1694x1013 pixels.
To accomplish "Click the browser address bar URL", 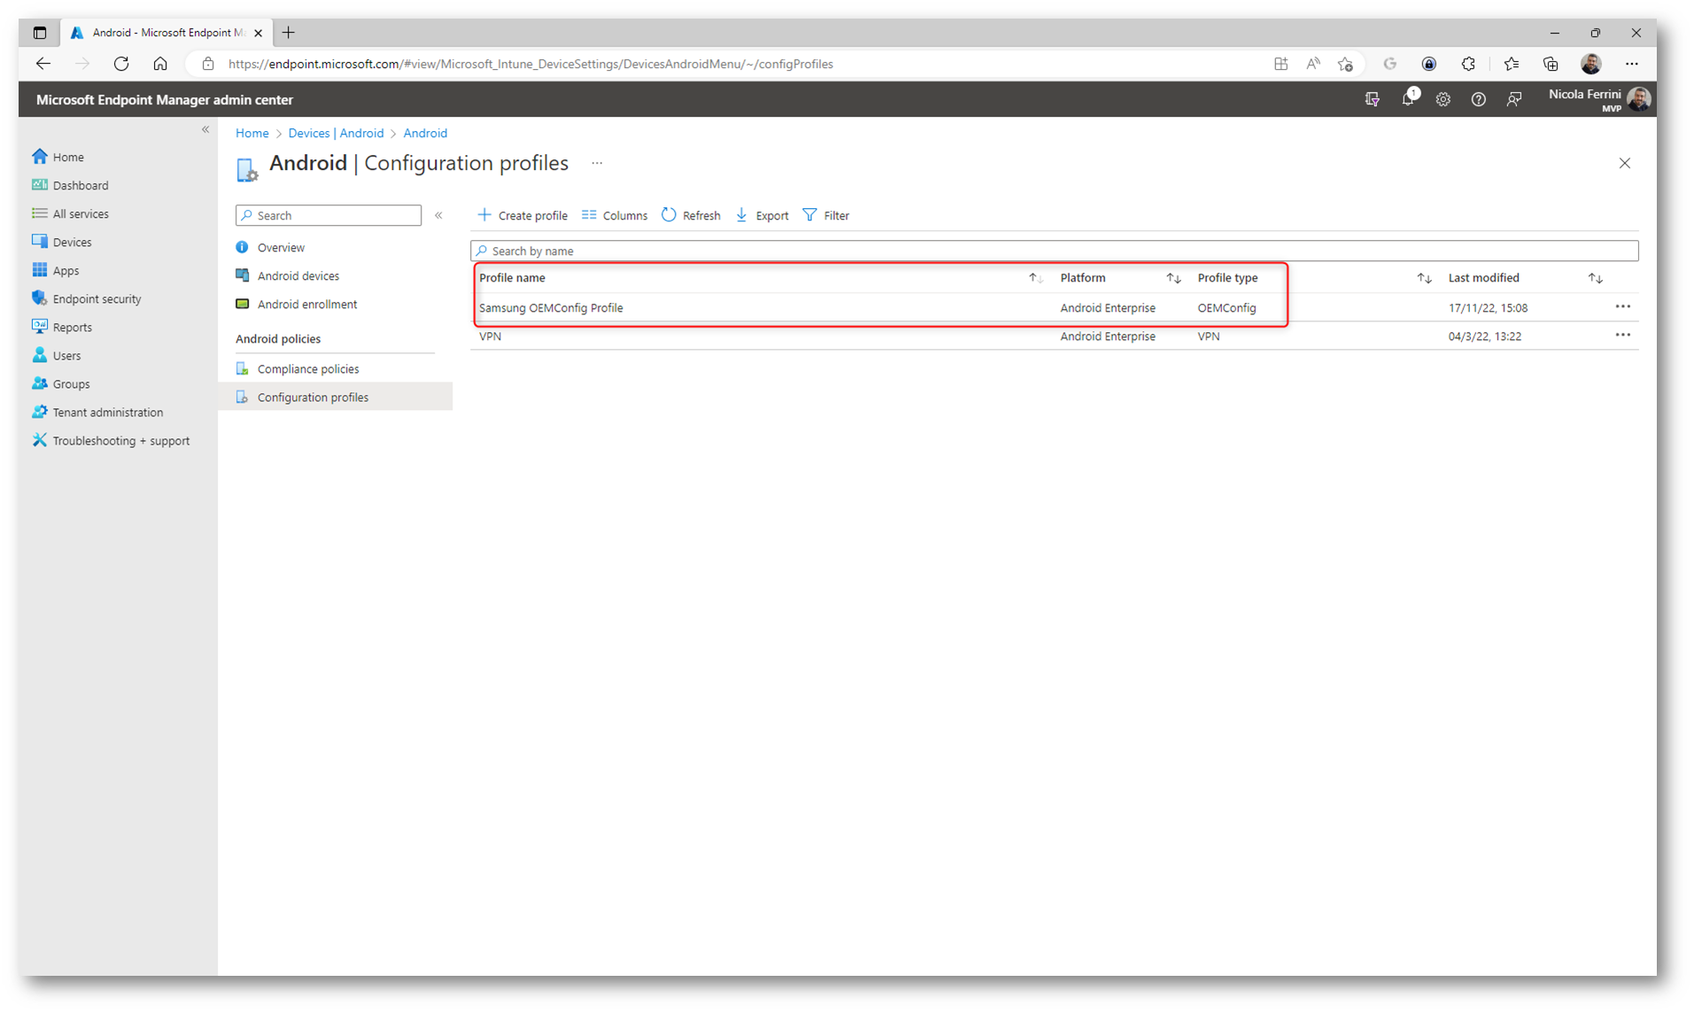I will 530,64.
